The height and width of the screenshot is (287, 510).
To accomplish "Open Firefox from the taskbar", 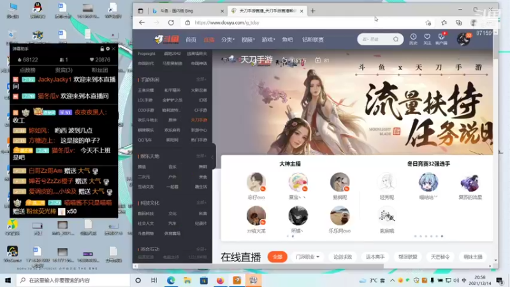I will [220, 280].
